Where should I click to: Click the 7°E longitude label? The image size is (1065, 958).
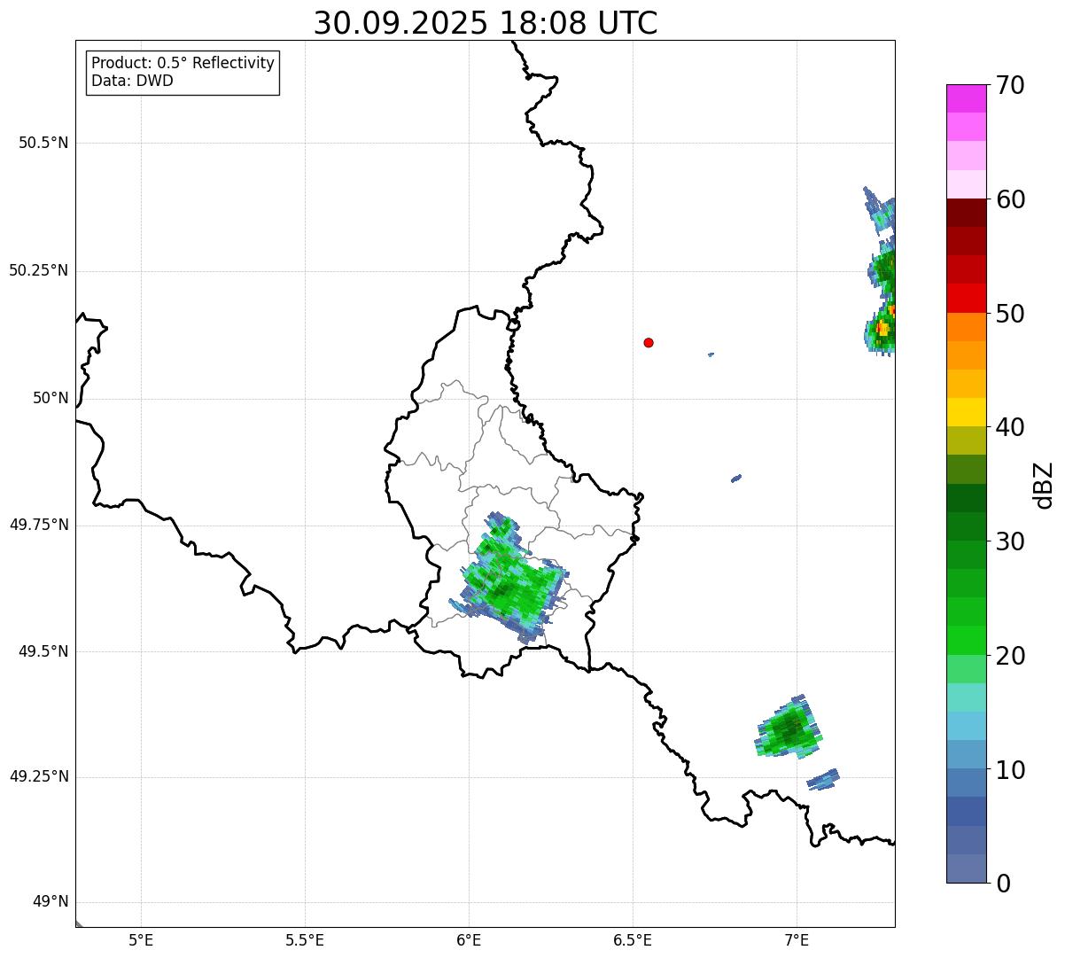[797, 939]
